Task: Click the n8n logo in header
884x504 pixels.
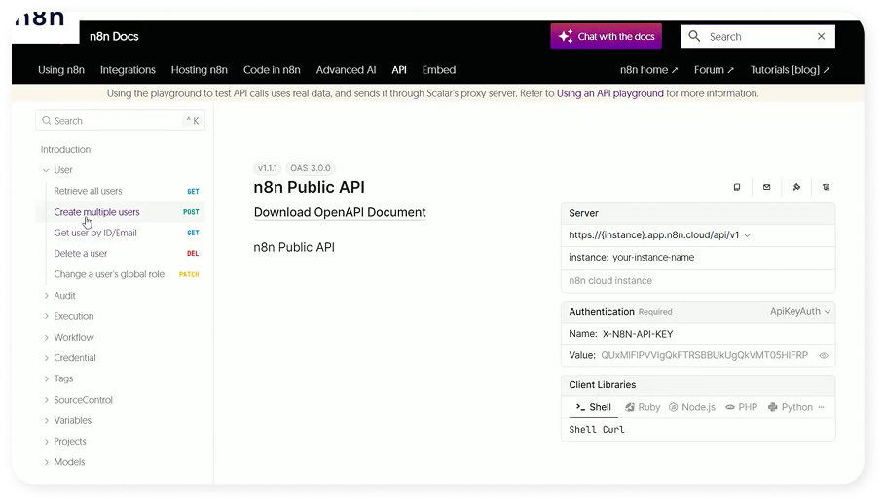Action: tap(39, 21)
